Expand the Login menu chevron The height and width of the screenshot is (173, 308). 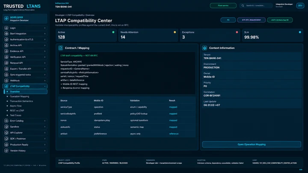pyautogui.click(x=45, y=28)
